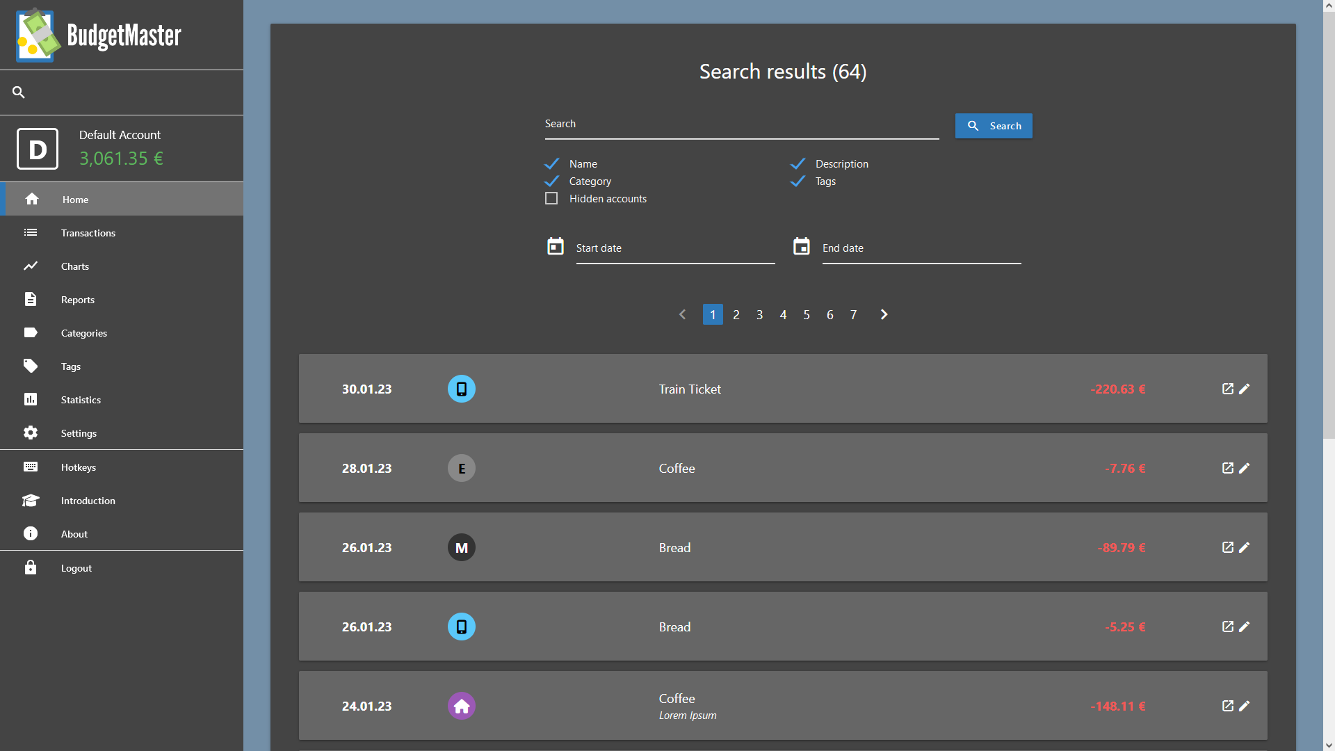Click the About info icon
This screenshot has height=751, width=1335.
31,533
